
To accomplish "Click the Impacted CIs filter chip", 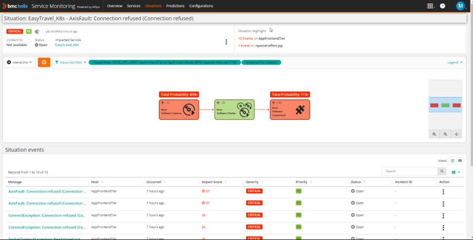I will [261, 63].
